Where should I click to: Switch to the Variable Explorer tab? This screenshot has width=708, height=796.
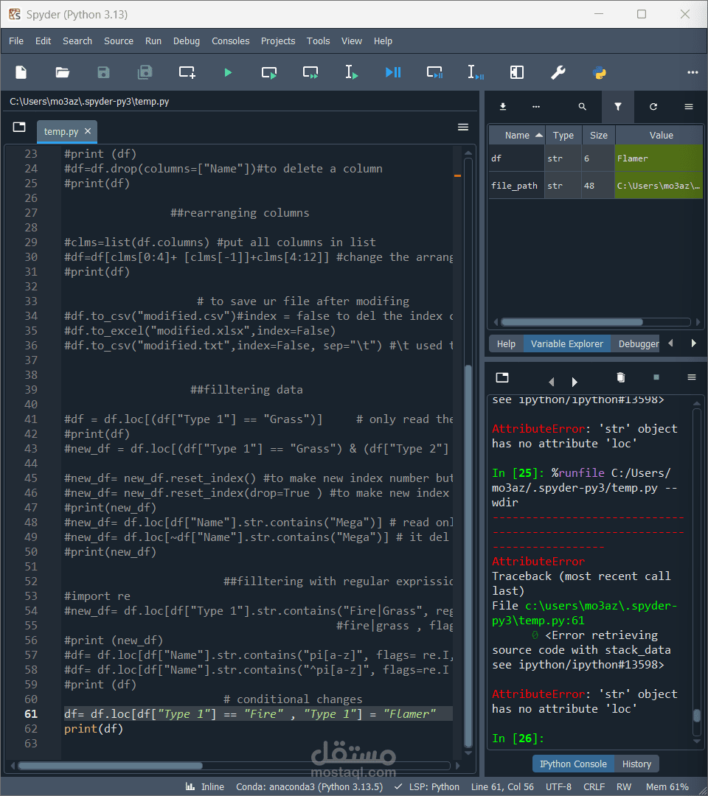567,344
